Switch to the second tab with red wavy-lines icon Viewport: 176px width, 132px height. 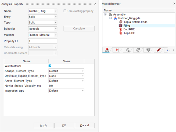pyautogui.click(x=118, y=50)
